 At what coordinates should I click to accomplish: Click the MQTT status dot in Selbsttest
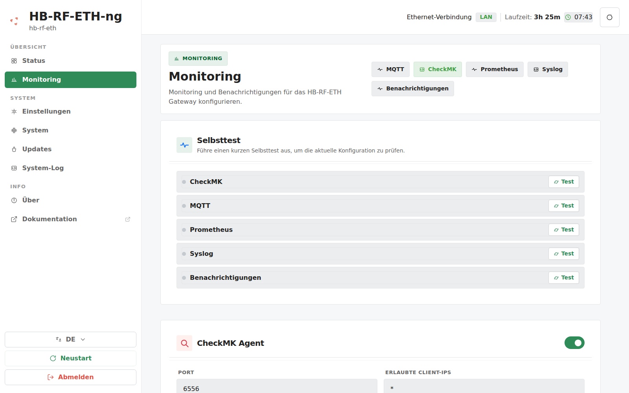pyautogui.click(x=184, y=206)
